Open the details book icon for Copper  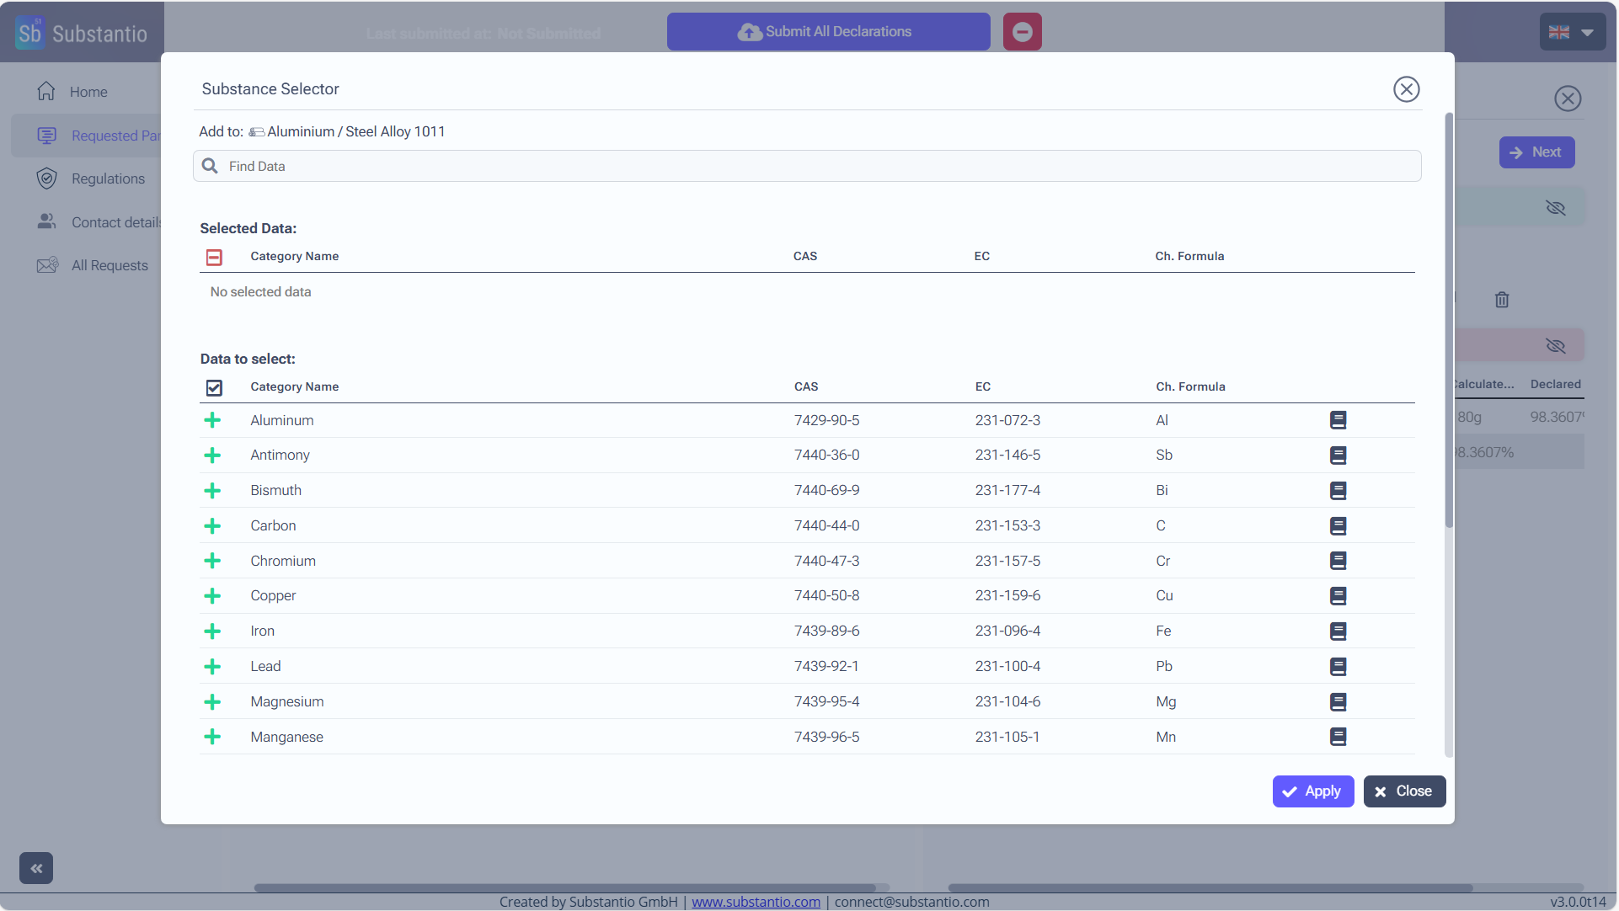1338,596
